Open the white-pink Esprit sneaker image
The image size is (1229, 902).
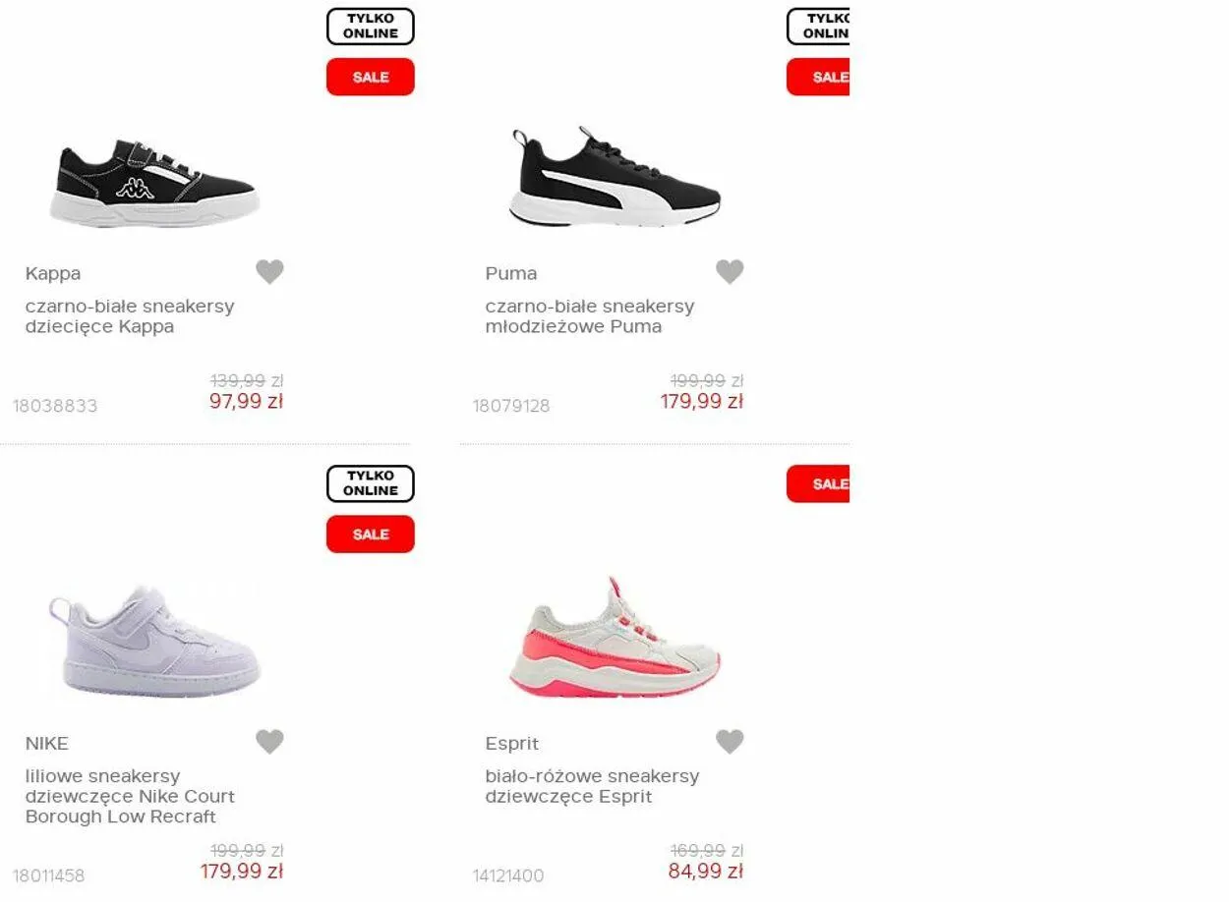[x=614, y=637]
